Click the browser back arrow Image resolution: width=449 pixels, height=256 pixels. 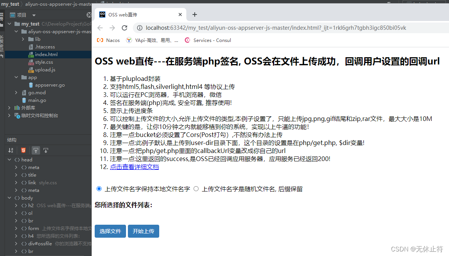pyautogui.click(x=100, y=28)
